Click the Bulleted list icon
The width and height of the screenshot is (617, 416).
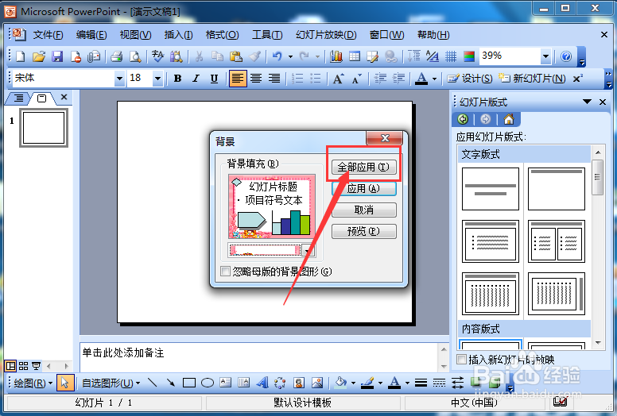click(316, 79)
